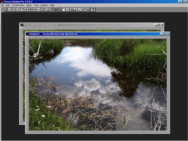Open the Window menu
The height and width of the screenshot is (141, 188).
pos(44,5)
